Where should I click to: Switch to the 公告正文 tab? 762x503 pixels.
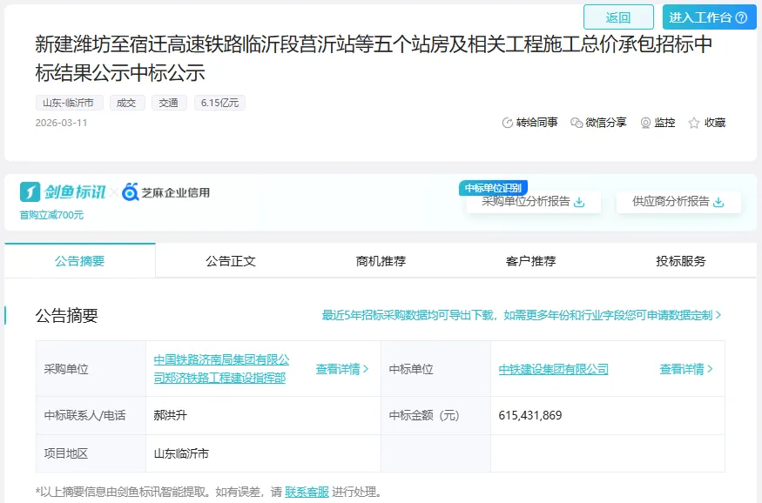click(231, 261)
